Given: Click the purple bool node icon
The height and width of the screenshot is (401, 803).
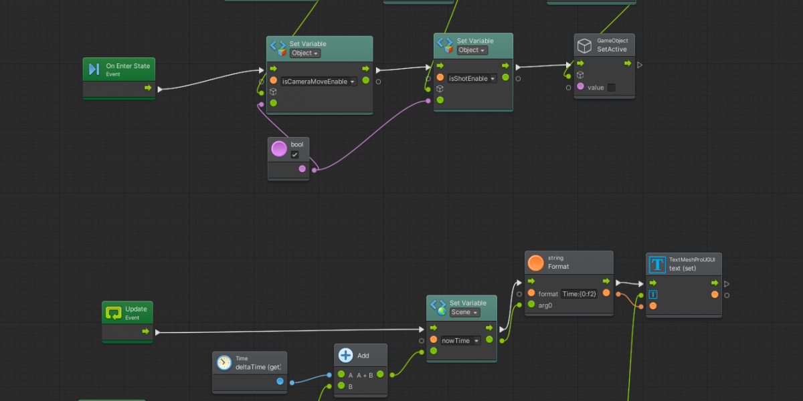Looking at the screenshot, I should pos(279,149).
